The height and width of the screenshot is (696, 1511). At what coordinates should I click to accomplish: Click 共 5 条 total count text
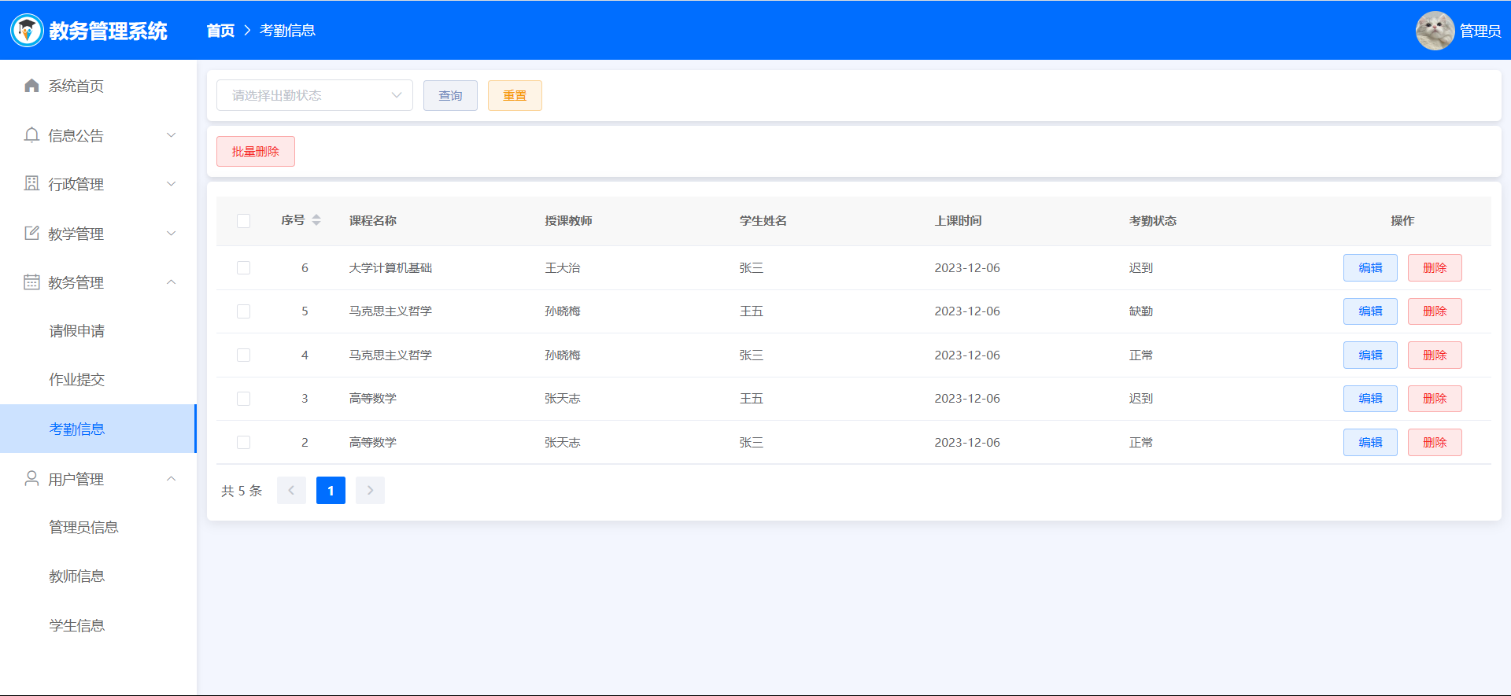click(242, 491)
